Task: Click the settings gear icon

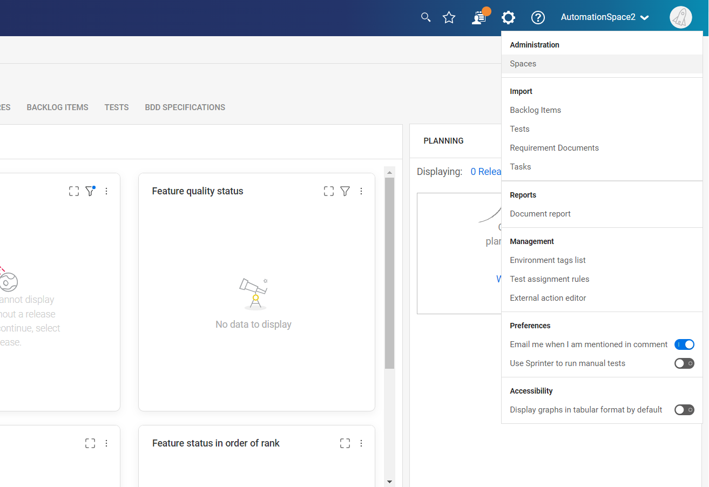Action: click(508, 17)
